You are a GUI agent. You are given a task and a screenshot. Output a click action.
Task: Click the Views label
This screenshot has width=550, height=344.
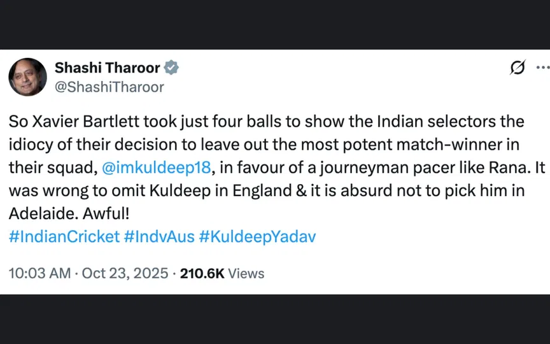pyautogui.click(x=246, y=273)
